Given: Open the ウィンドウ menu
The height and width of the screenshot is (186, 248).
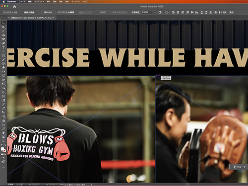Looking at the screenshot, I should (75, 1).
